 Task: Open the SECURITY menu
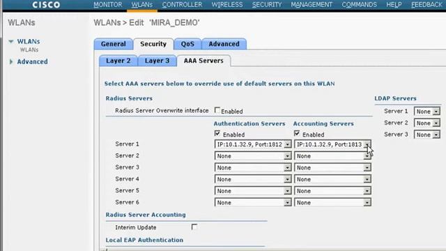click(x=267, y=5)
